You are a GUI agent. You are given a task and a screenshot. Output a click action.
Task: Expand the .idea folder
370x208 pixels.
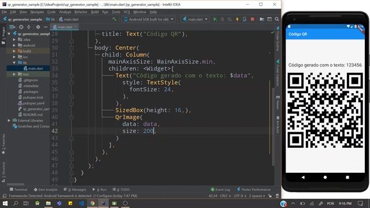[14, 40]
